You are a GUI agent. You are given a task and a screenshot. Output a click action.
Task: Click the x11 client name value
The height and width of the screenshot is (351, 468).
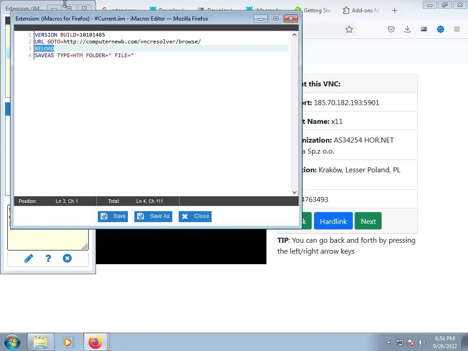[x=337, y=122]
